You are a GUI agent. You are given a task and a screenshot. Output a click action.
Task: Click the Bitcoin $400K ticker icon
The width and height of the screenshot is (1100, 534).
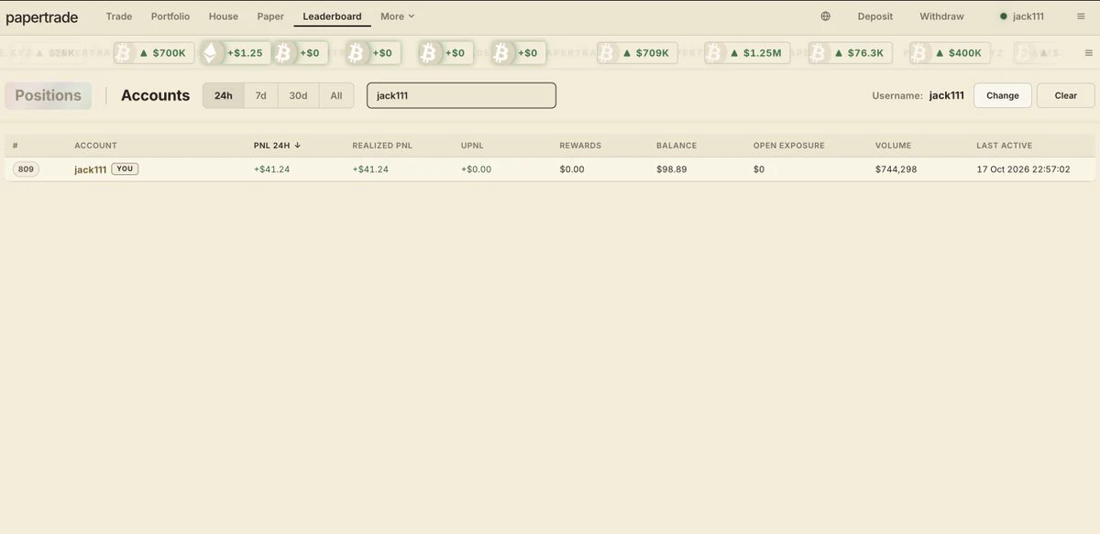[x=919, y=53]
